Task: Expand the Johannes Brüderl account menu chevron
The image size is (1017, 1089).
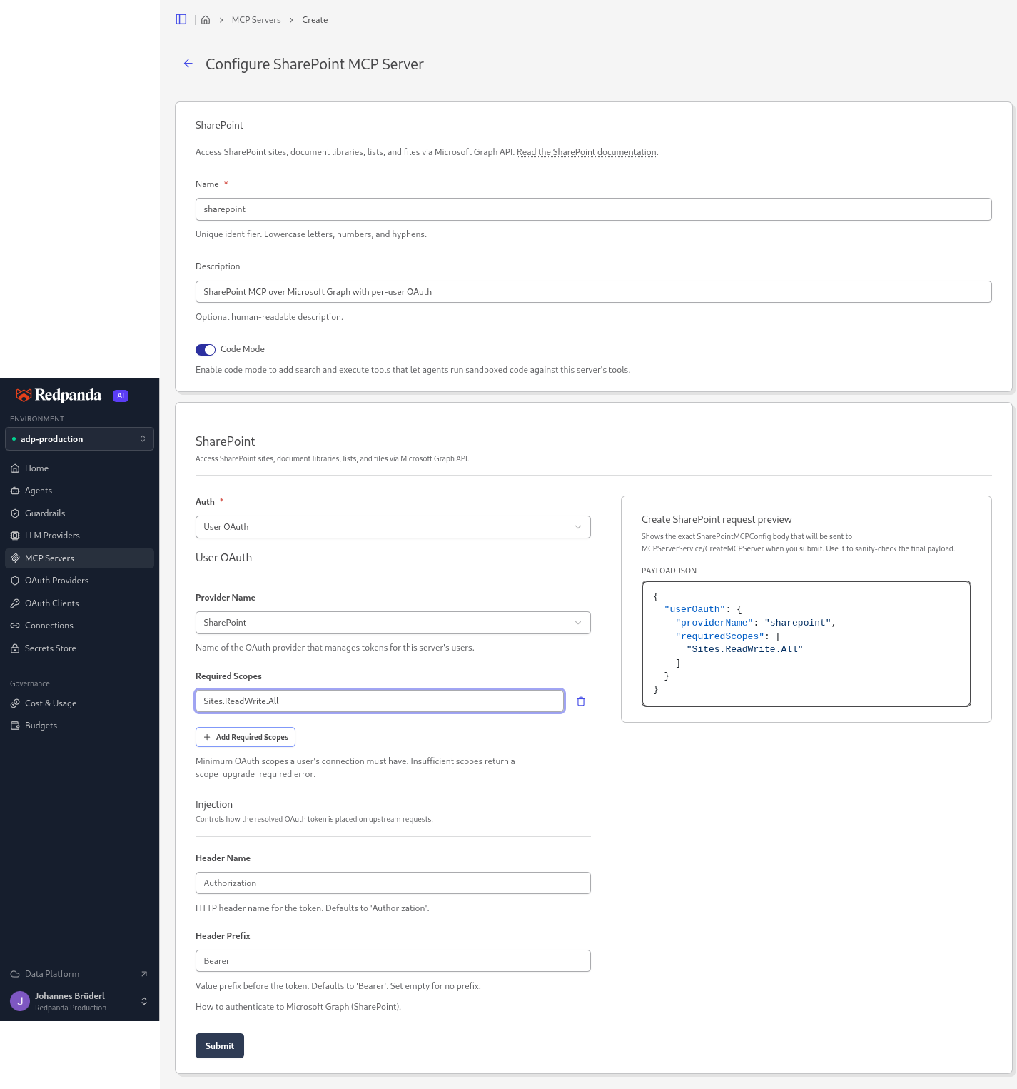Action: coord(144,1001)
